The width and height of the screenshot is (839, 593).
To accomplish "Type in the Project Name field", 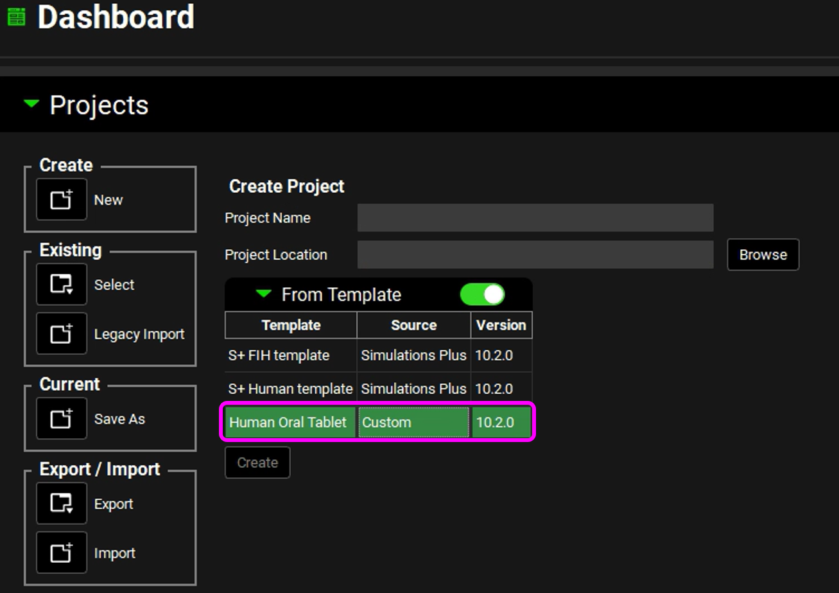I will click(535, 218).
